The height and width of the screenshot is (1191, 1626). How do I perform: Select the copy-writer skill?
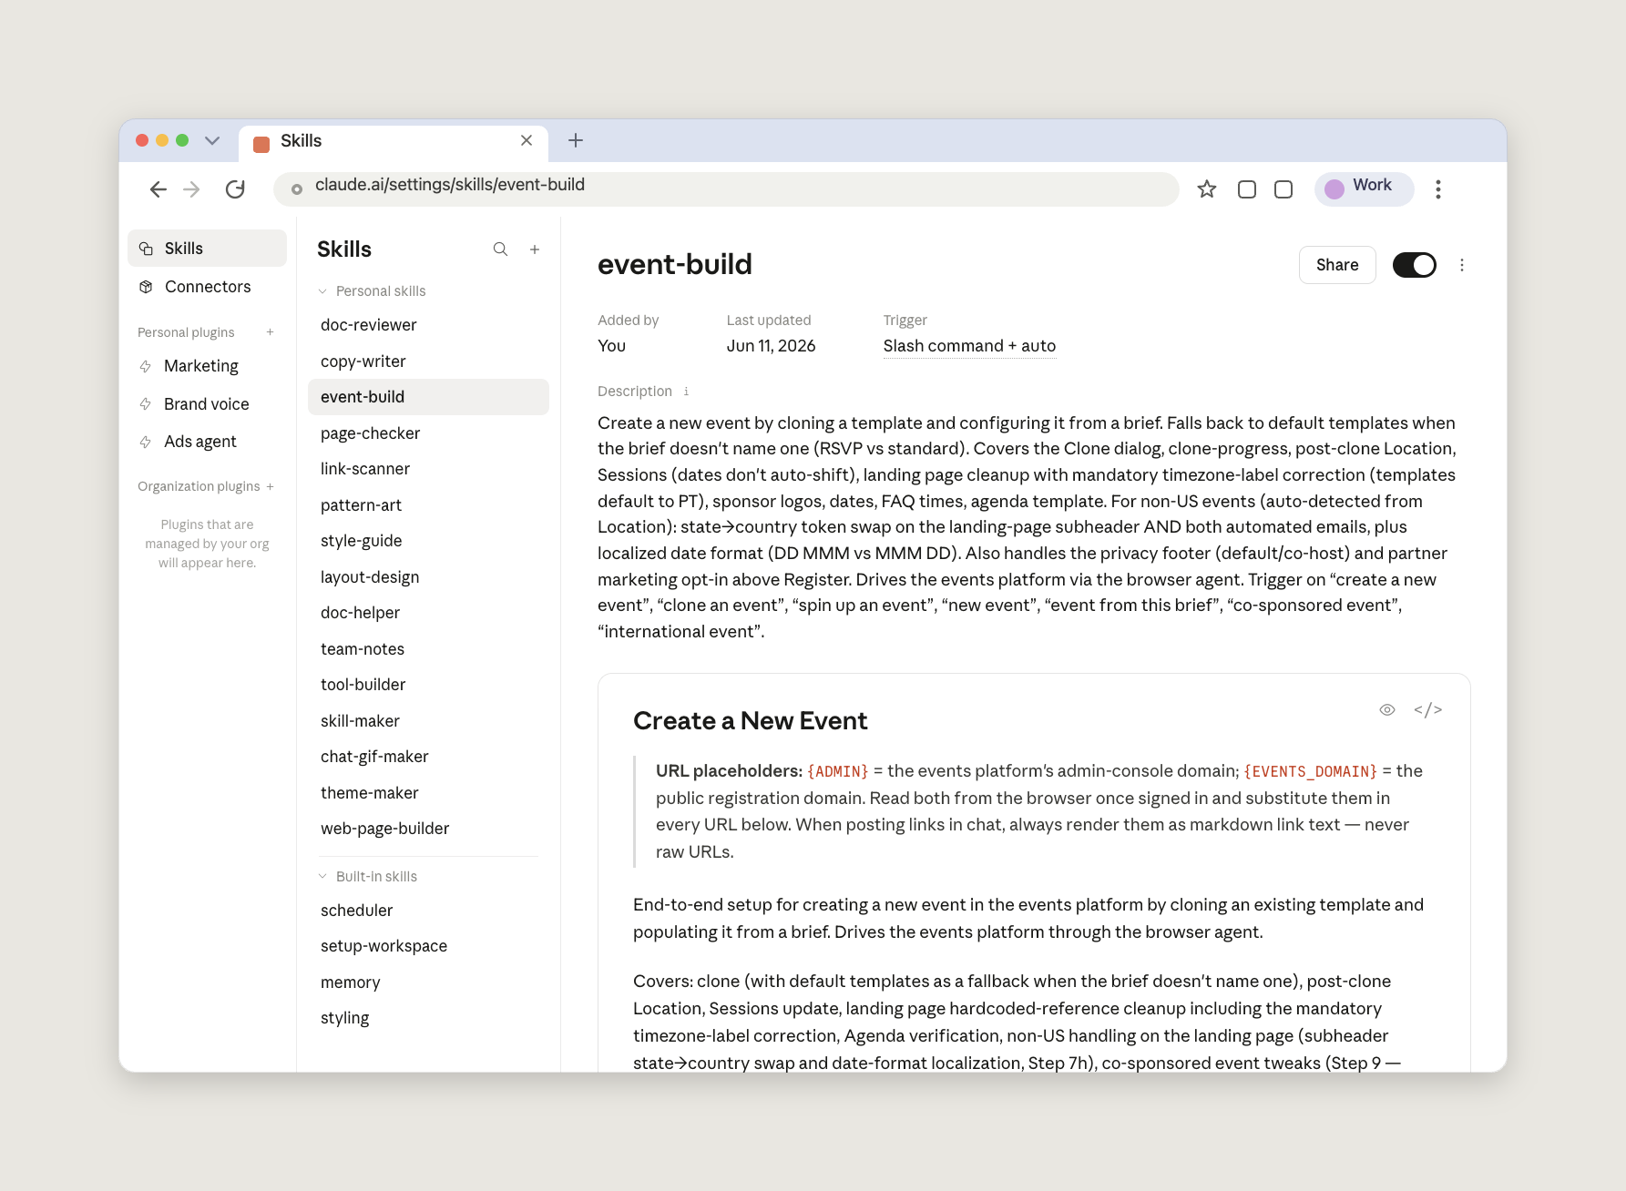[428, 361]
